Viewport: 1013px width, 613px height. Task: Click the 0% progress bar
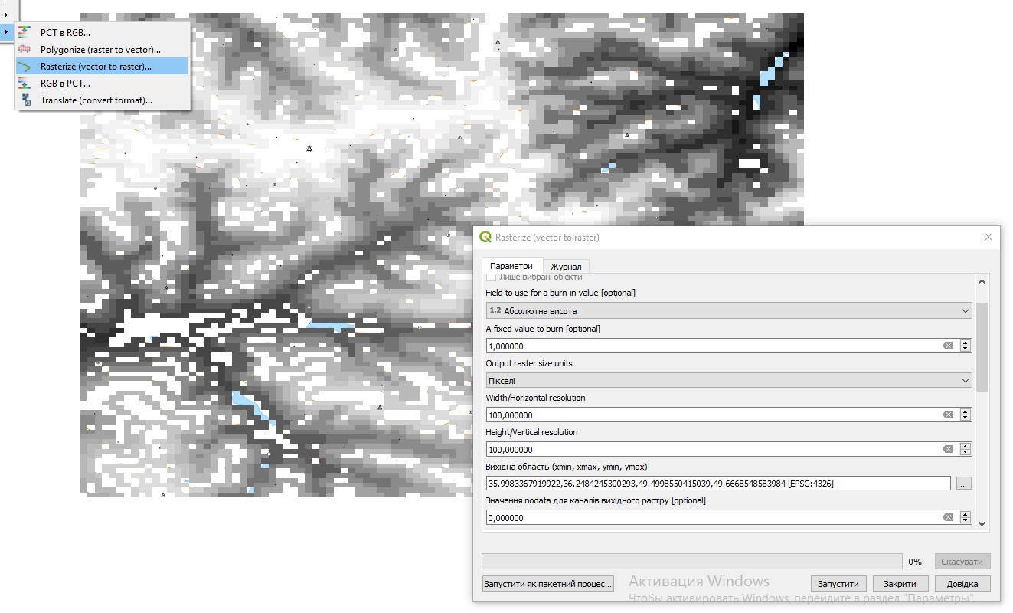coord(689,561)
